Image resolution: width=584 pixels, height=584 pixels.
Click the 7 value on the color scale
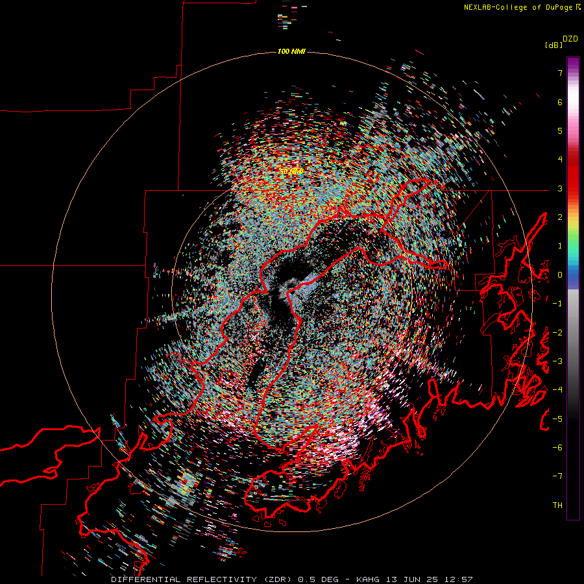[x=560, y=73]
